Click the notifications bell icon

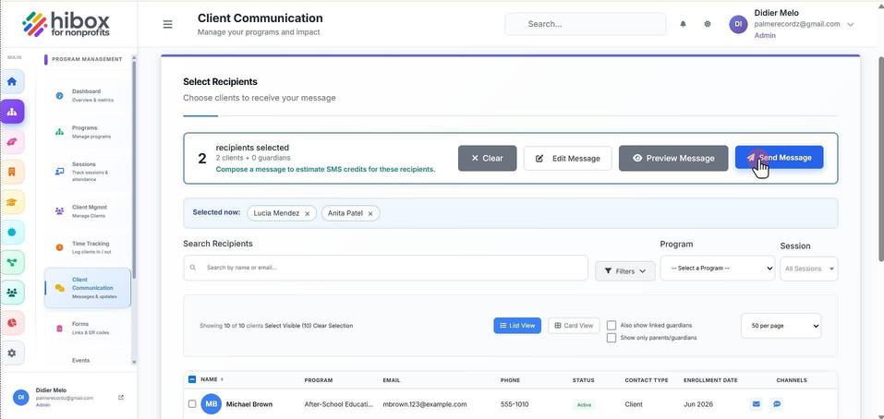click(x=684, y=24)
